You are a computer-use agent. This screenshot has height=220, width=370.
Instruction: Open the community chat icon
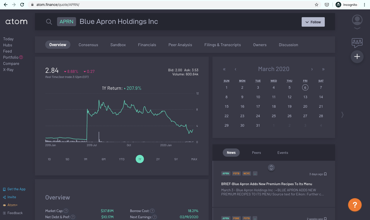[x=357, y=43]
